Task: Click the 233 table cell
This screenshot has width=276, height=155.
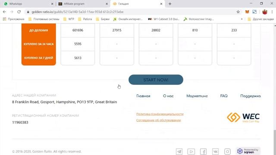Action: [x=234, y=30]
